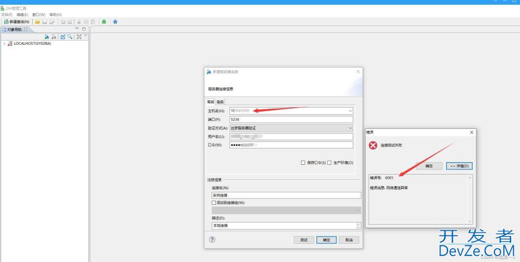
Task: Open the 验证方式 combo box
Action: tap(291, 128)
